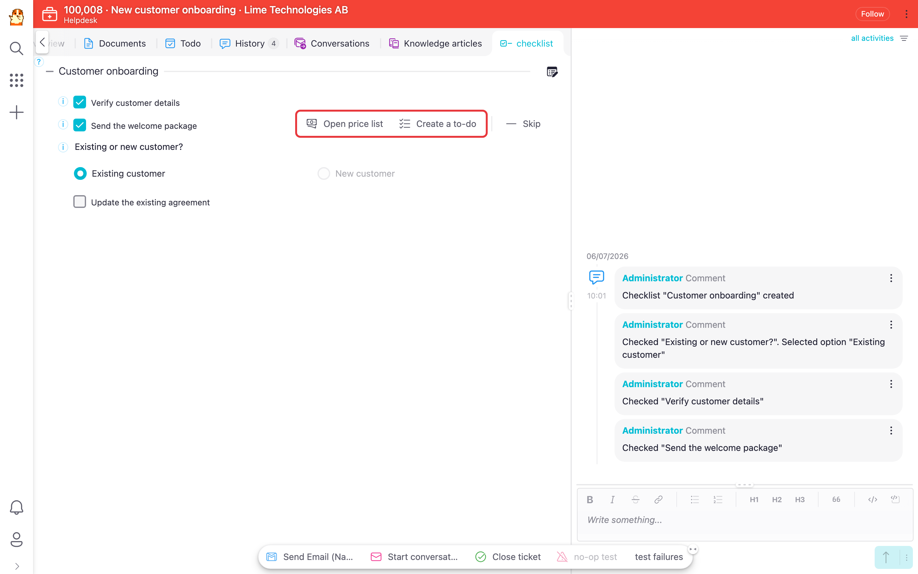Click Close ticket action
This screenshot has height=574, width=918.
point(508,556)
